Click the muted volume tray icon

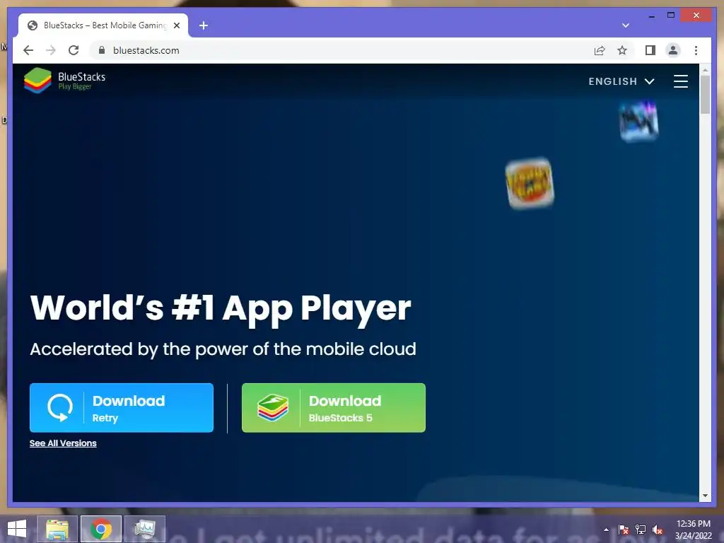658,530
